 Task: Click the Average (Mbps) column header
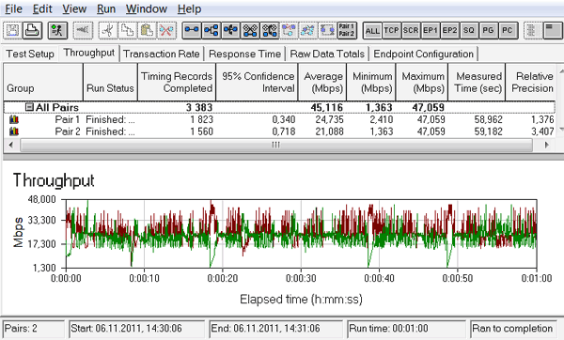(x=322, y=82)
